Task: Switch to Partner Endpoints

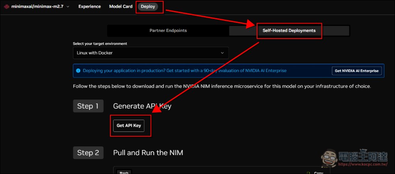Action: [168, 31]
